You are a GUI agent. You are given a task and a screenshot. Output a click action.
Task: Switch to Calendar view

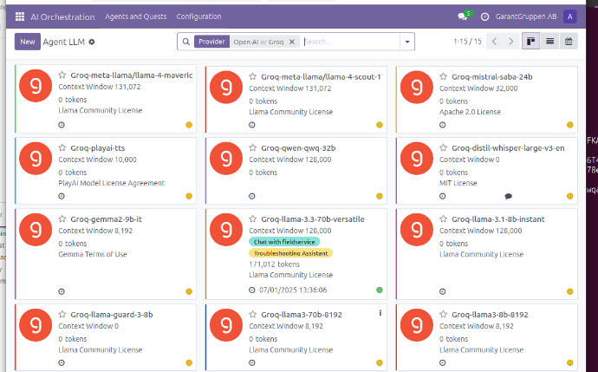click(569, 42)
